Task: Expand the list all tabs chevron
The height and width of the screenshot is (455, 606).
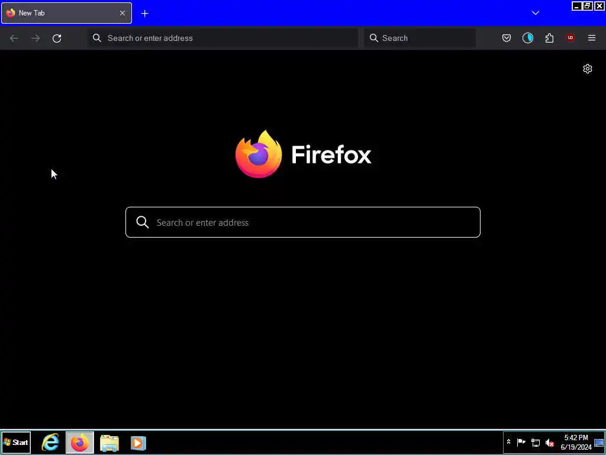Action: [535, 13]
